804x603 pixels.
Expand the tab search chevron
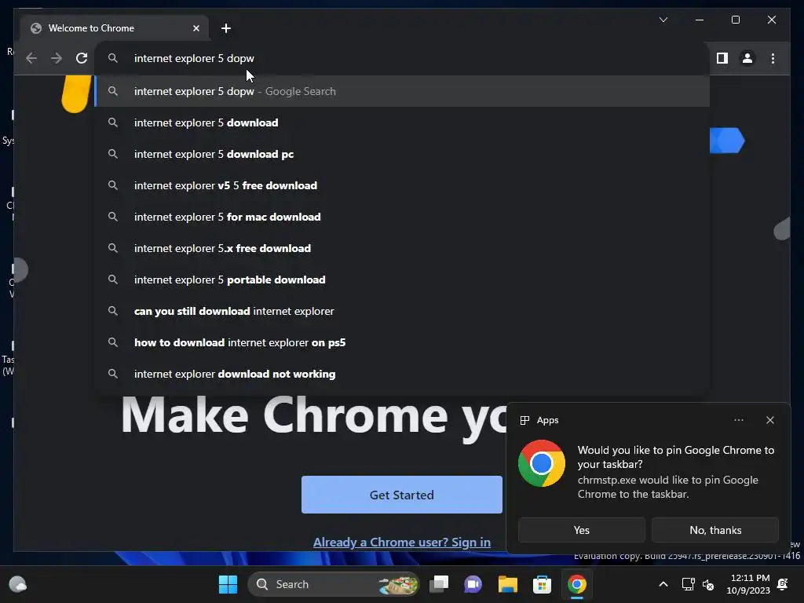tap(663, 20)
